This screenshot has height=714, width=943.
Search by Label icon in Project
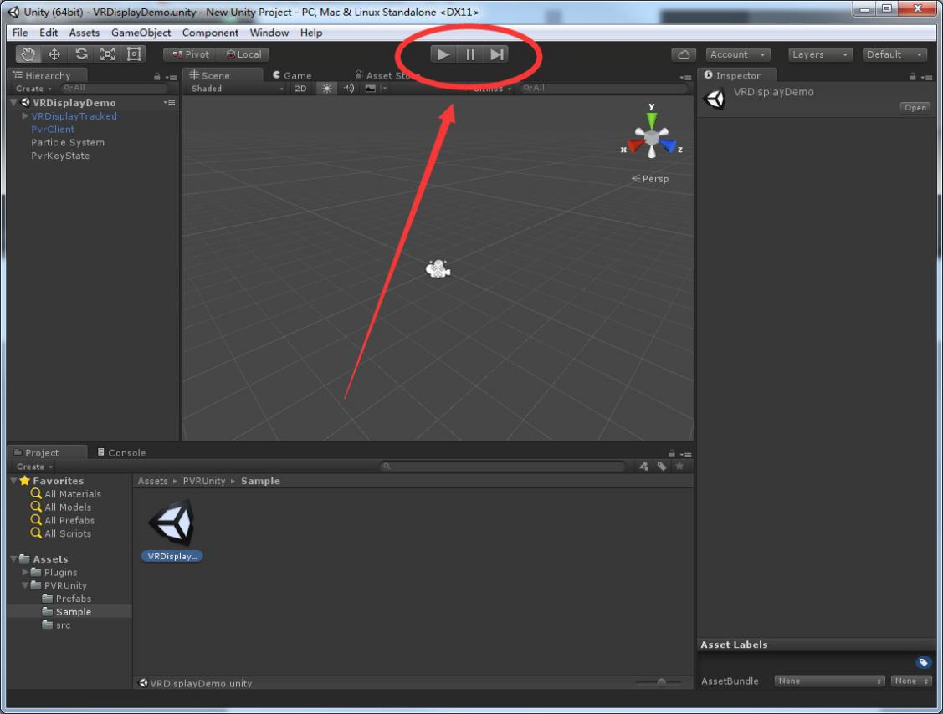pyautogui.click(x=662, y=467)
